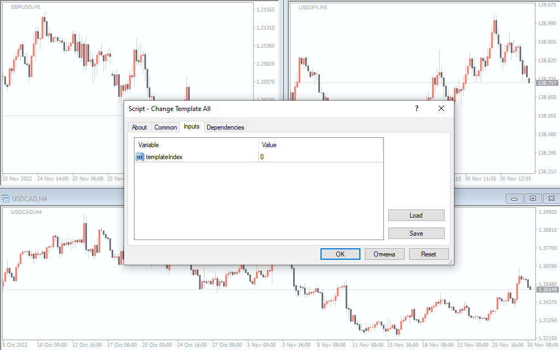Click the templateIndex integer variable icon
This screenshot has height=350, width=560.
(x=139, y=157)
